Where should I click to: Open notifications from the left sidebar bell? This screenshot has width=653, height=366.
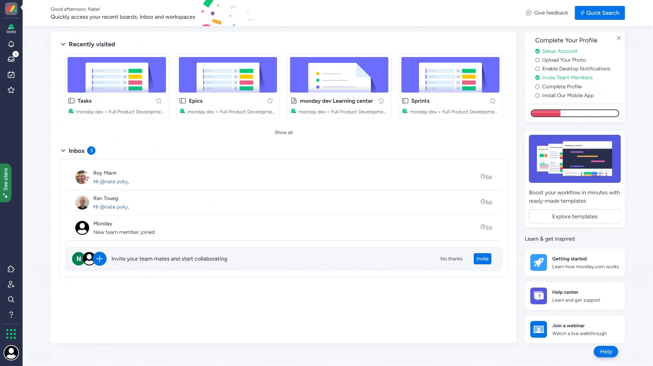11,44
